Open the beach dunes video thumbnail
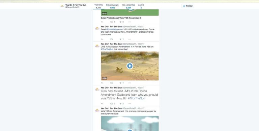The height and width of the screenshot is (131, 259). point(130,66)
